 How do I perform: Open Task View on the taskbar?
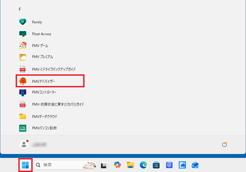104,165
